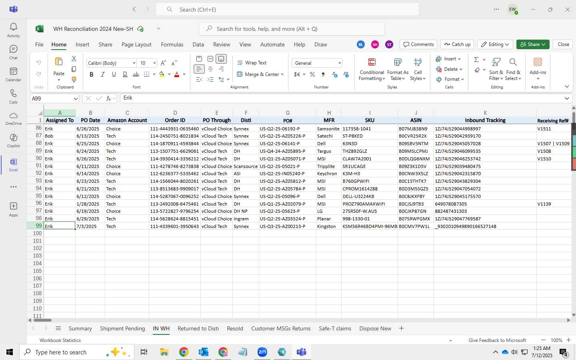Open the Find & Select dropdown
The image size is (576, 360).
click(x=513, y=69)
